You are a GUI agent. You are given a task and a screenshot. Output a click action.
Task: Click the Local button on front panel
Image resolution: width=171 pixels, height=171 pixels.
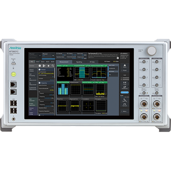14,64
